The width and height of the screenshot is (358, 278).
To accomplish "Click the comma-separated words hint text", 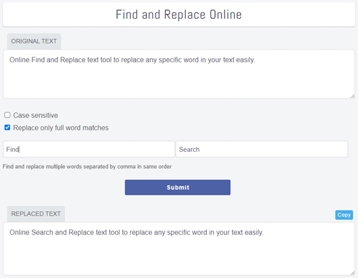I will pyautogui.click(x=87, y=166).
